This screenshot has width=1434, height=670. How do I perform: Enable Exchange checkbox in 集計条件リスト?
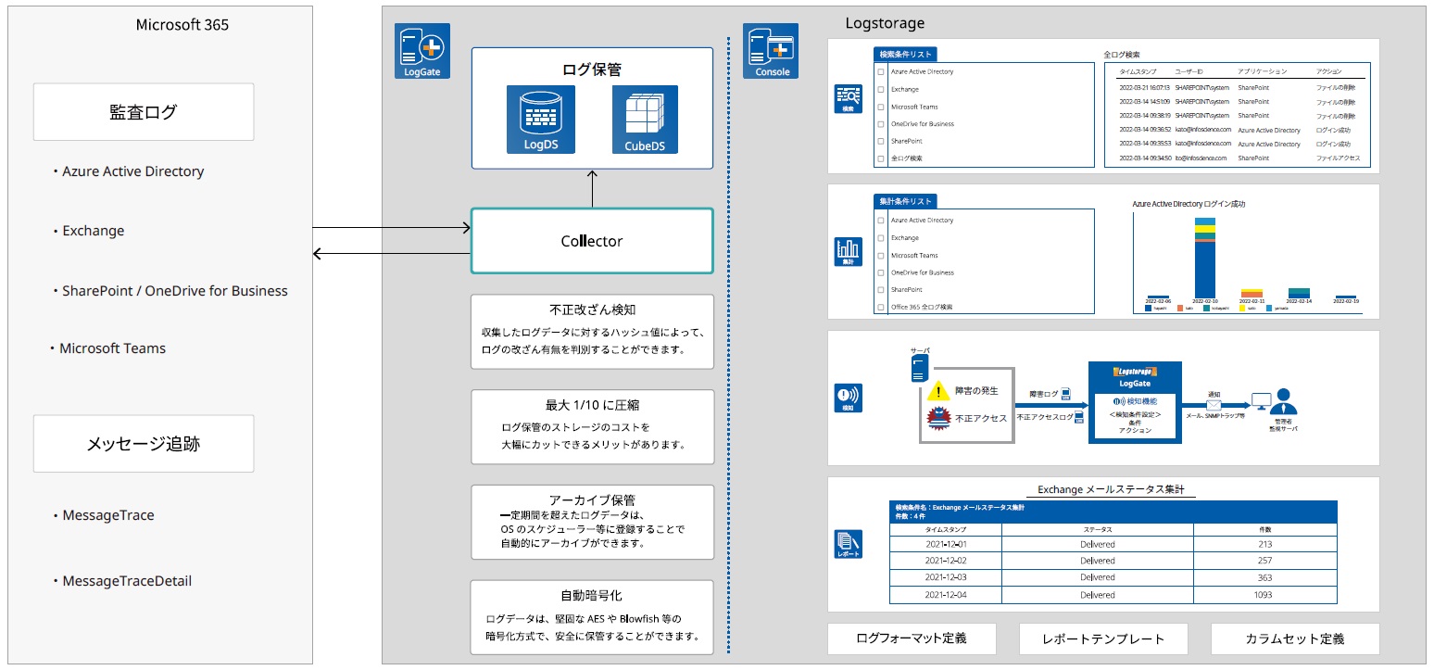881,238
